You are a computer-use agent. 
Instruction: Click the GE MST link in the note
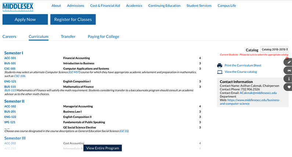coord(74,72)
